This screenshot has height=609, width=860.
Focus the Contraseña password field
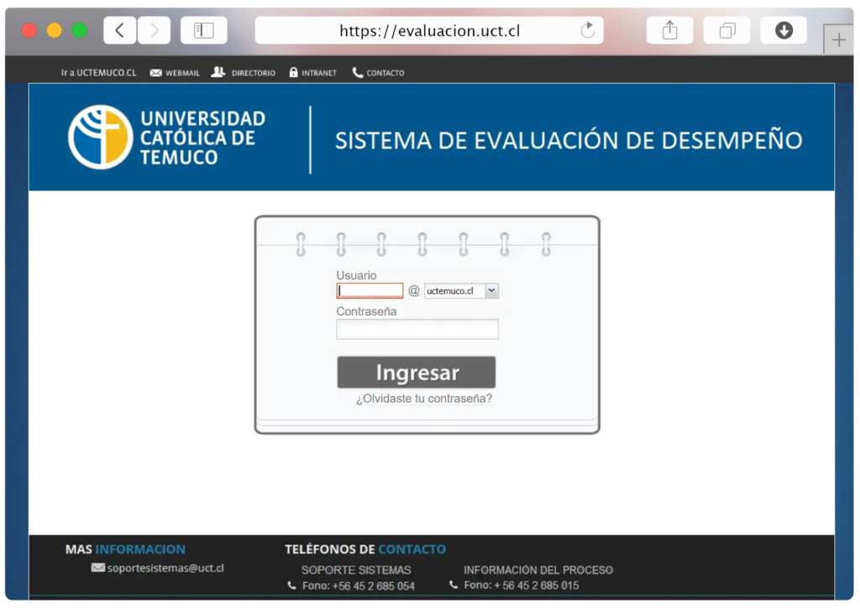pos(417,329)
